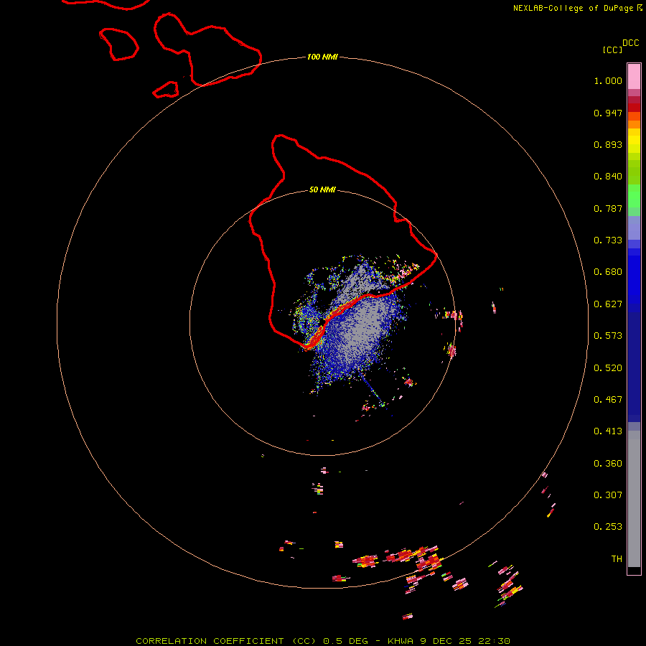The image size is (646, 646).
Task: Click the 0.627 scale value
Action: 608,304
